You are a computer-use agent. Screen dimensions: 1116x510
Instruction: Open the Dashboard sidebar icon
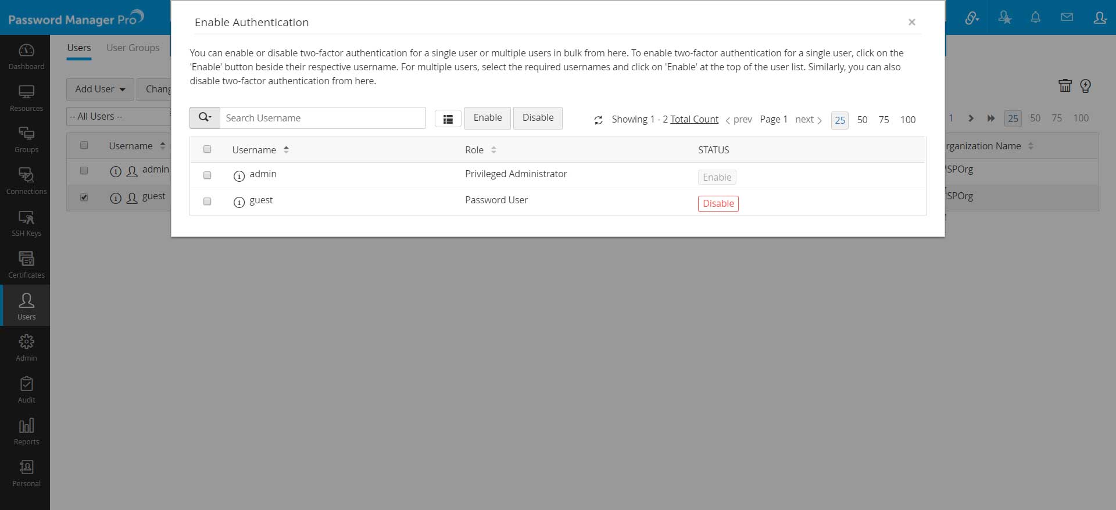pyautogui.click(x=26, y=56)
